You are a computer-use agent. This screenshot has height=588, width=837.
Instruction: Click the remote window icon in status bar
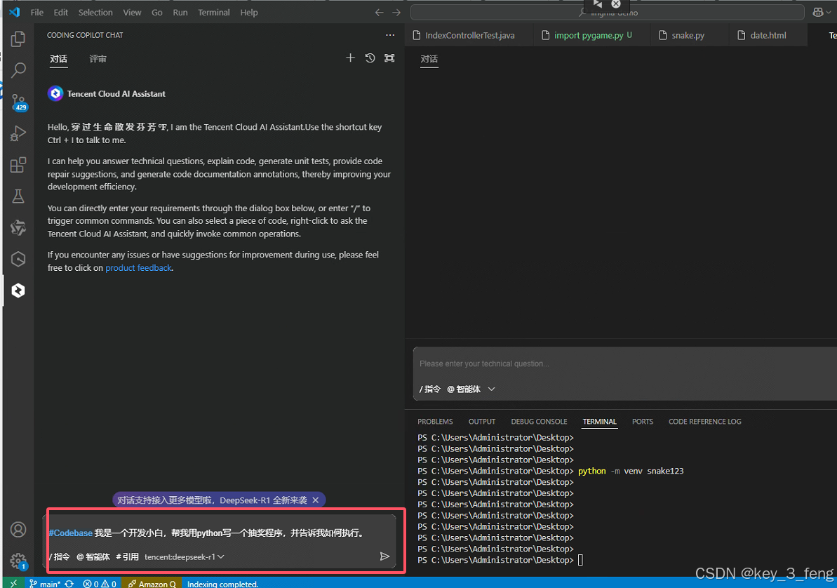click(x=13, y=583)
